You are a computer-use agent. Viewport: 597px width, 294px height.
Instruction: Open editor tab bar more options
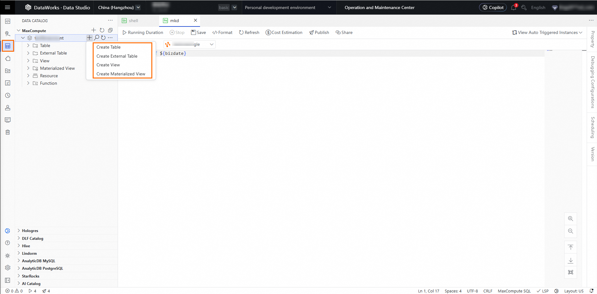click(591, 20)
